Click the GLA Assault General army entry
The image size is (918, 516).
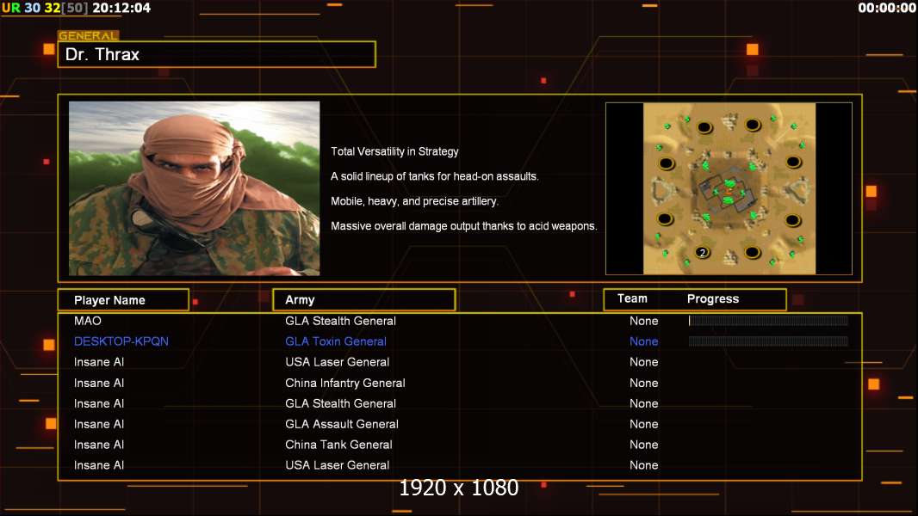click(341, 424)
